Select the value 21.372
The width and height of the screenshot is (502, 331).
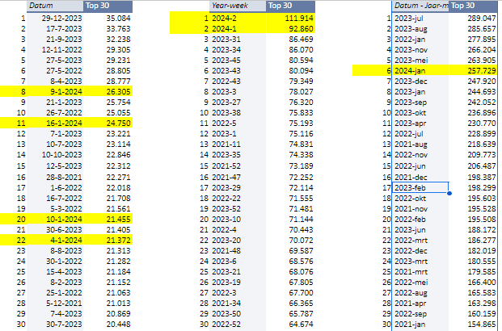pyautogui.click(x=108, y=240)
